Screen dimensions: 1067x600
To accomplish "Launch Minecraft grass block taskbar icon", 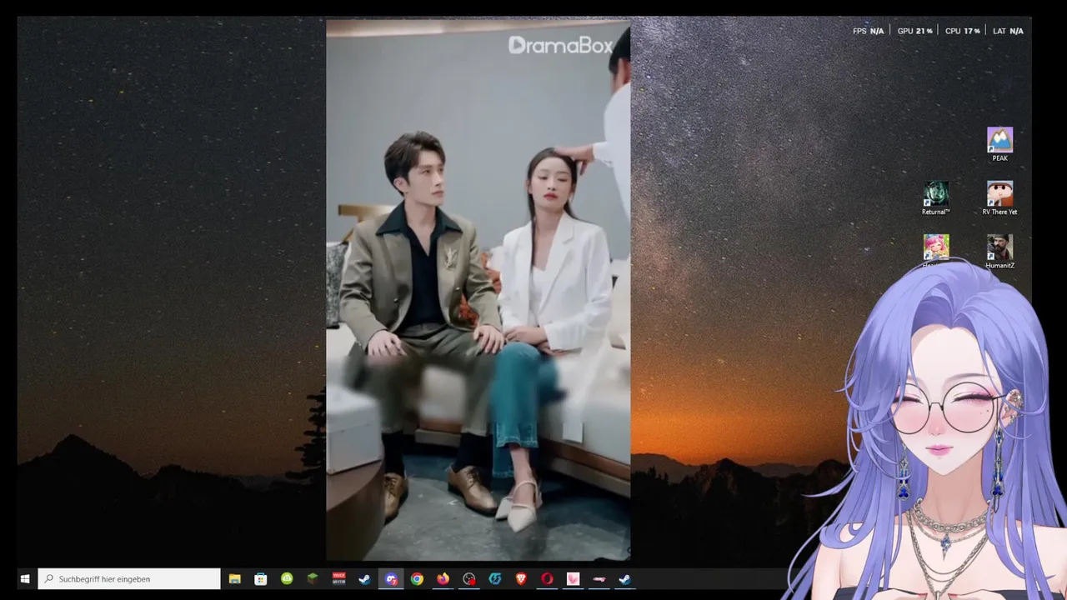I will [313, 579].
